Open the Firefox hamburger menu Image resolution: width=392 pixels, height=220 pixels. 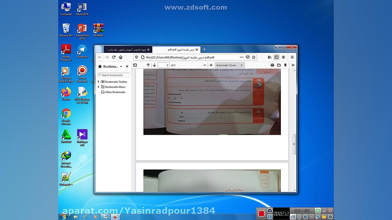click(x=292, y=57)
